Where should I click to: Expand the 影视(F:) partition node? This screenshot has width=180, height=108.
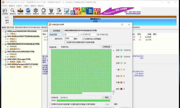click(x=6, y=57)
